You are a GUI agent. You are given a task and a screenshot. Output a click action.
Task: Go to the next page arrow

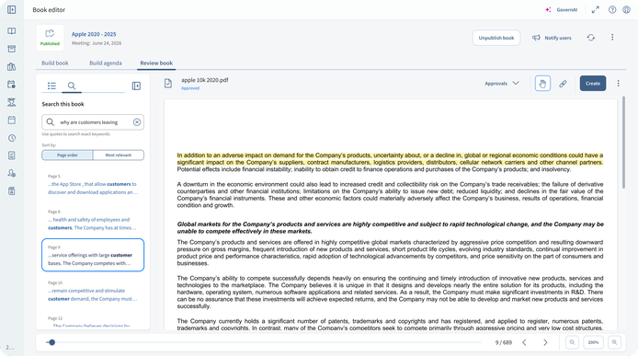pyautogui.click(x=545, y=342)
